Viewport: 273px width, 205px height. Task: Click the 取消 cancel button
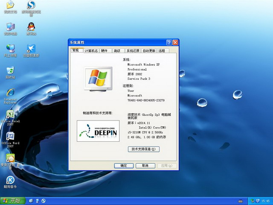pos(145,166)
